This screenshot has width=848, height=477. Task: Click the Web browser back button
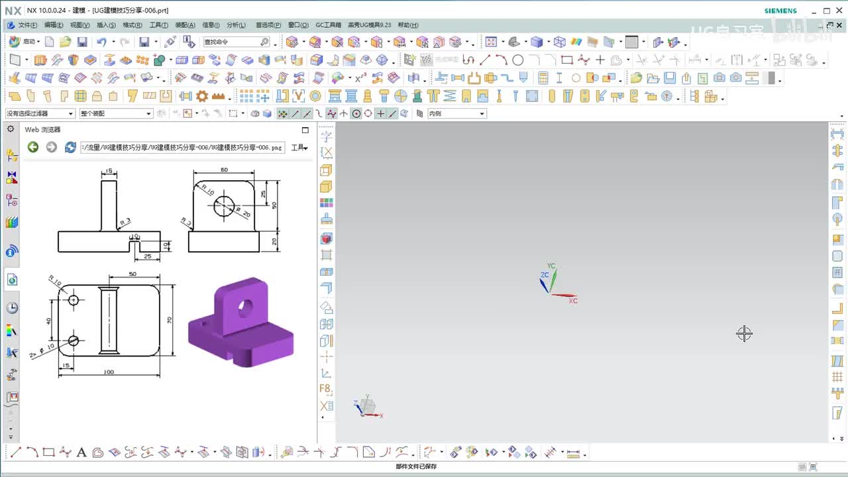32,147
